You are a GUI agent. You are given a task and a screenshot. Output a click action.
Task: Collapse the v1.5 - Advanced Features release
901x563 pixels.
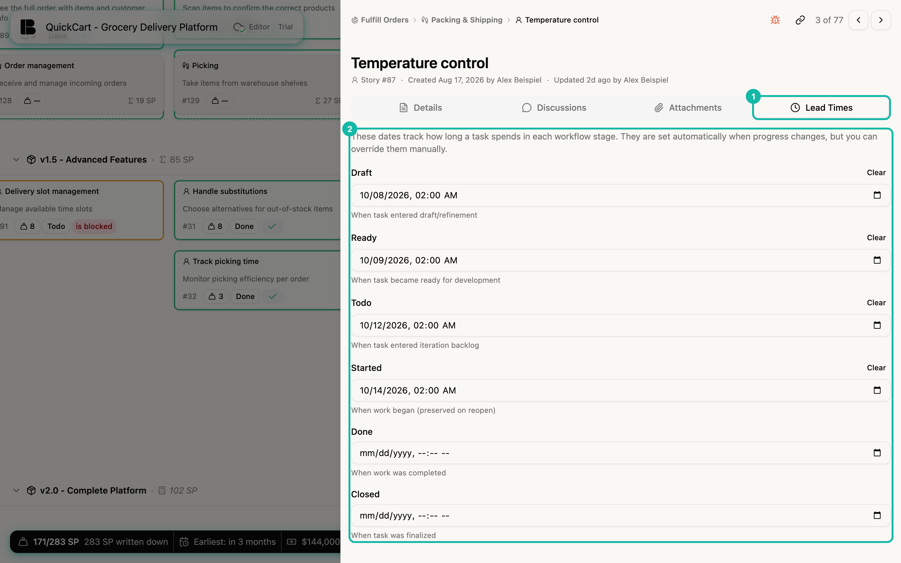pyautogui.click(x=16, y=160)
